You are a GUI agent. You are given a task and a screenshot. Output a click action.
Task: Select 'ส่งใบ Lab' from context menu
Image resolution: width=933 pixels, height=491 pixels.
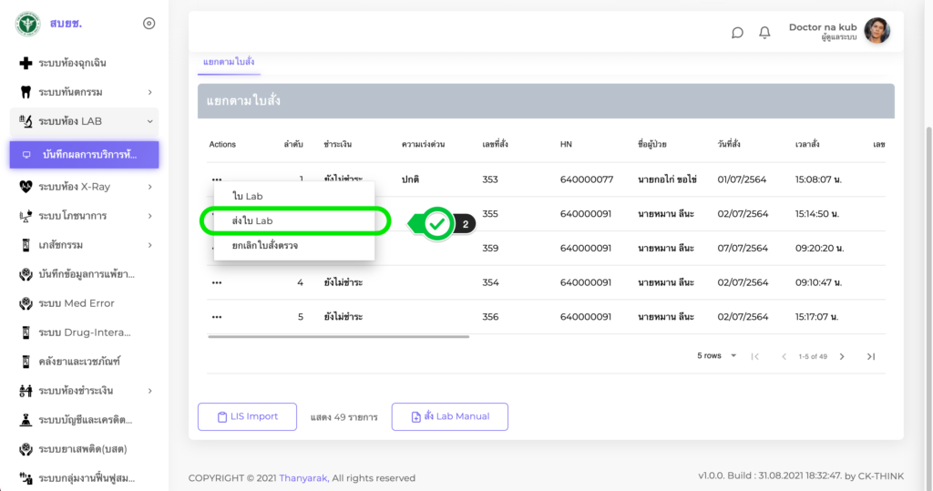253,220
